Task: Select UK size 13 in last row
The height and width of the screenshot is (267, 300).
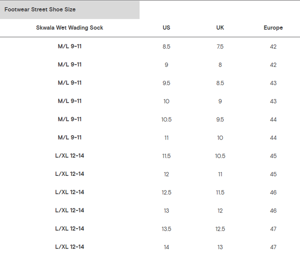Action: click(x=220, y=247)
